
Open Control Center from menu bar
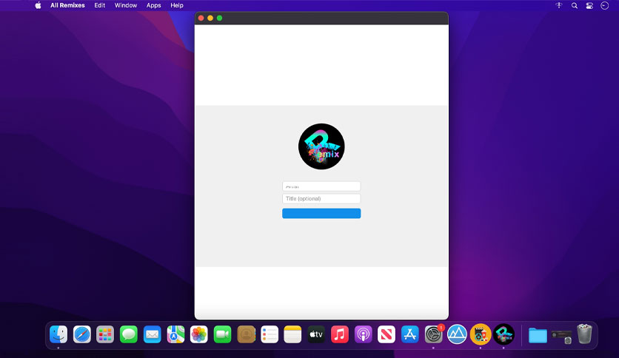pos(589,5)
